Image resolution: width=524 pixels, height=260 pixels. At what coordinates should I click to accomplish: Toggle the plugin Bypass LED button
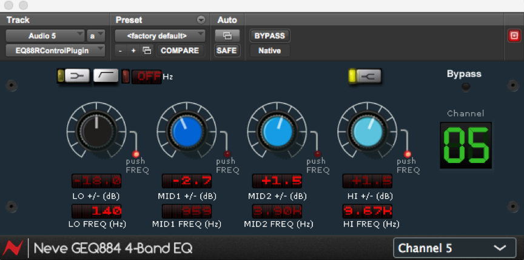click(x=465, y=87)
